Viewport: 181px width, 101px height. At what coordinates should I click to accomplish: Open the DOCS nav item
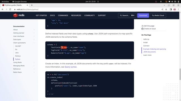click(x=52, y=15)
